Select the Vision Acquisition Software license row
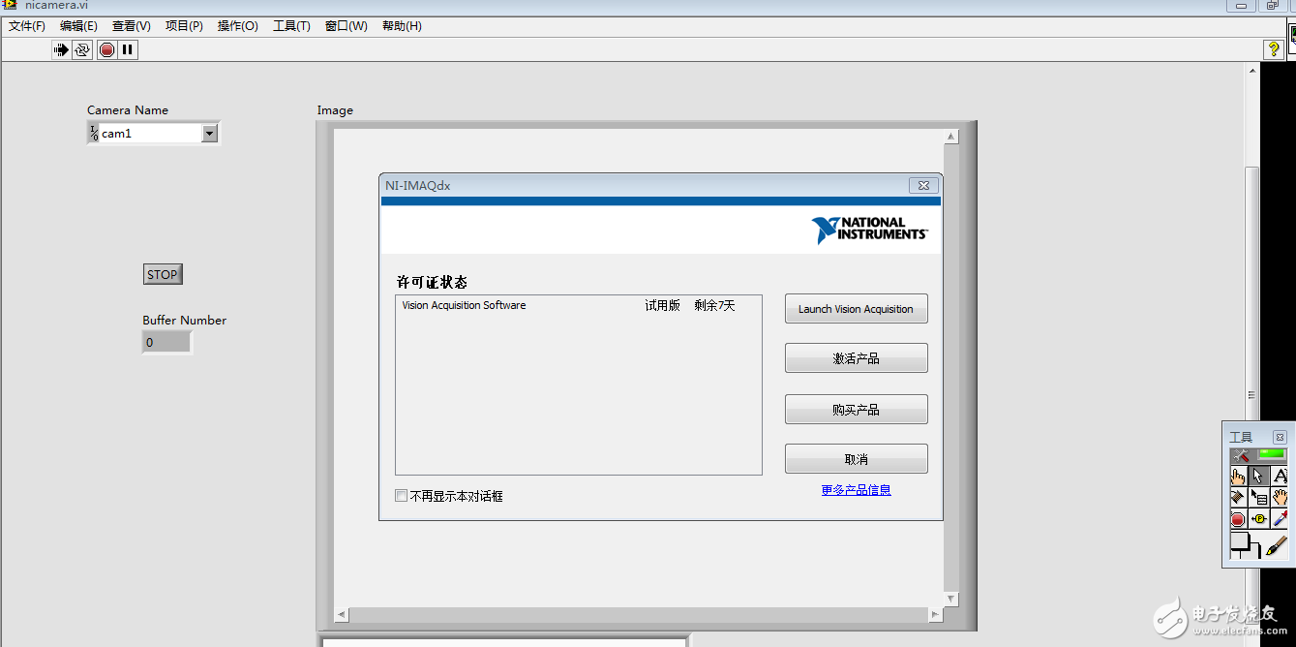 (x=578, y=305)
